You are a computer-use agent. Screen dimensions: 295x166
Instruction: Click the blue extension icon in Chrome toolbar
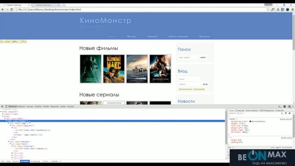coord(283,9)
